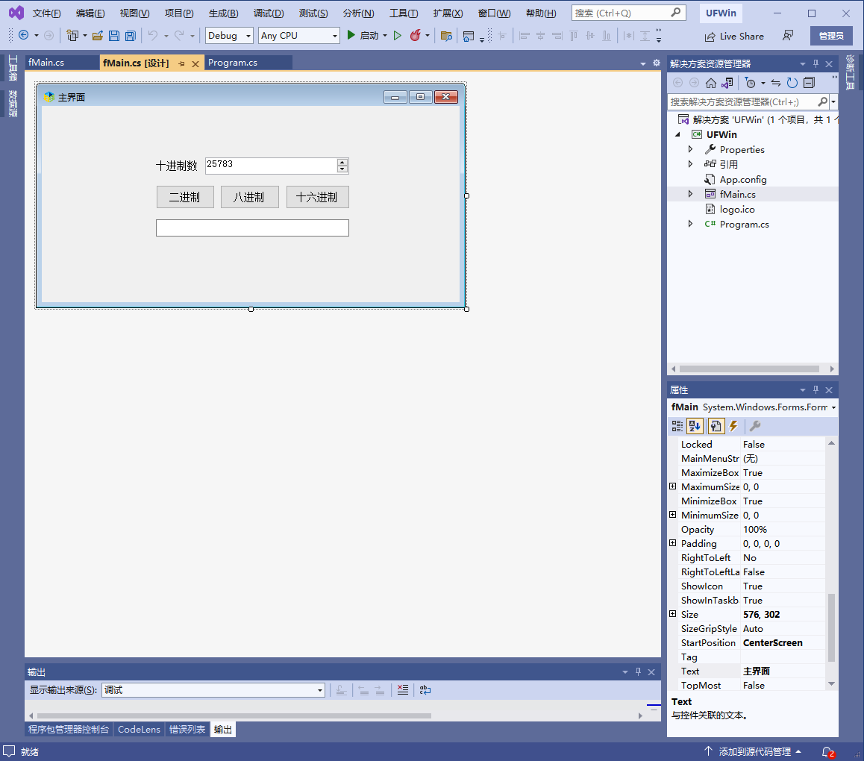Show events with the lightning bolt icon
This screenshot has height=761, width=864.
(x=733, y=426)
